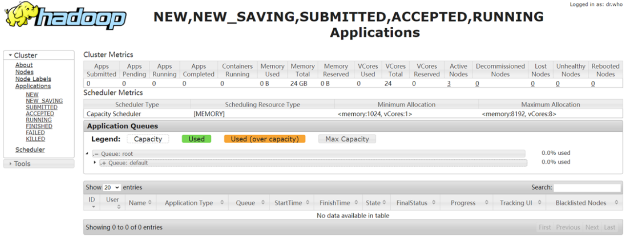Click 'Logged in as: dr.who' text
The height and width of the screenshot is (237, 626).
[596, 4]
